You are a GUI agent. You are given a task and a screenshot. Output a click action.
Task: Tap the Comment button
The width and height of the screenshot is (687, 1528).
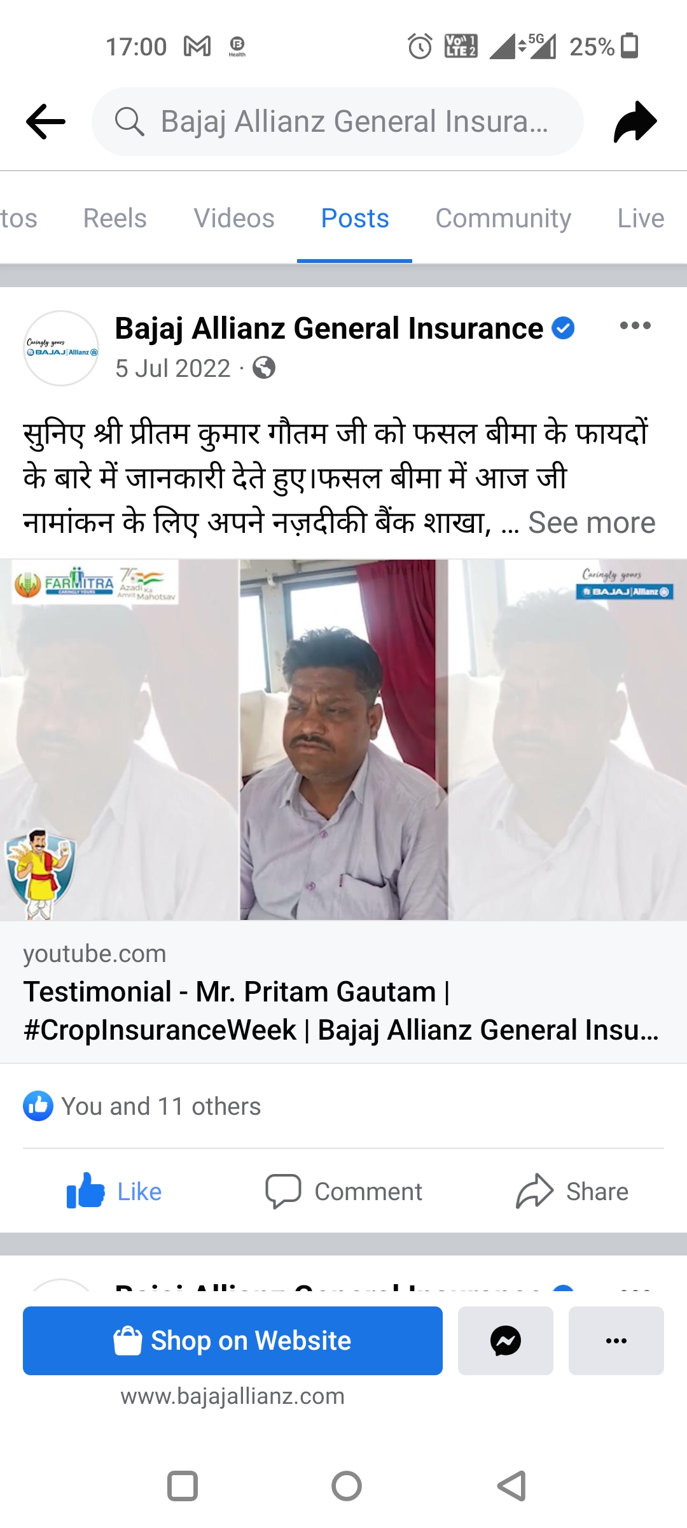(x=343, y=1191)
